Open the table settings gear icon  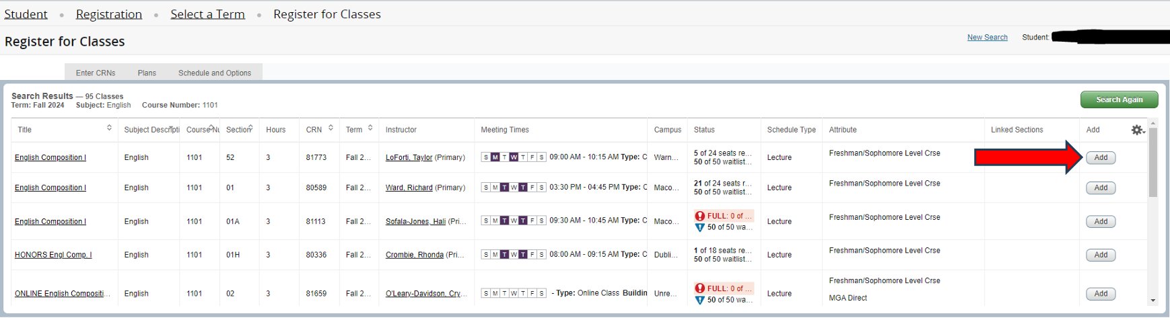tap(1137, 130)
